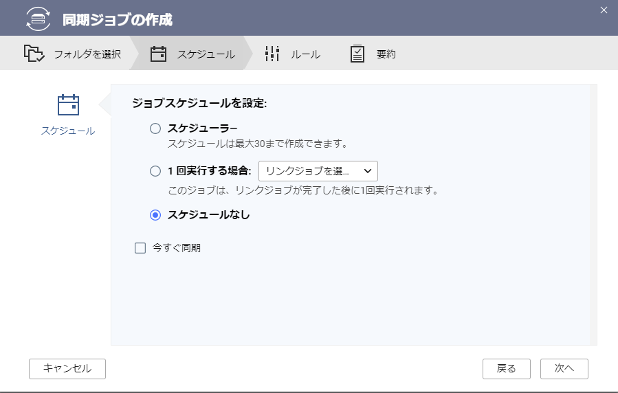
Task: Open the リンクジョブを選 dropdown
Action: click(318, 171)
